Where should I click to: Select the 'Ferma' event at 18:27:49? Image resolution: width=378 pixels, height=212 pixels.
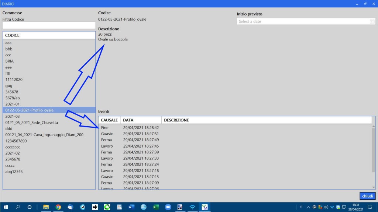[x=235, y=140]
